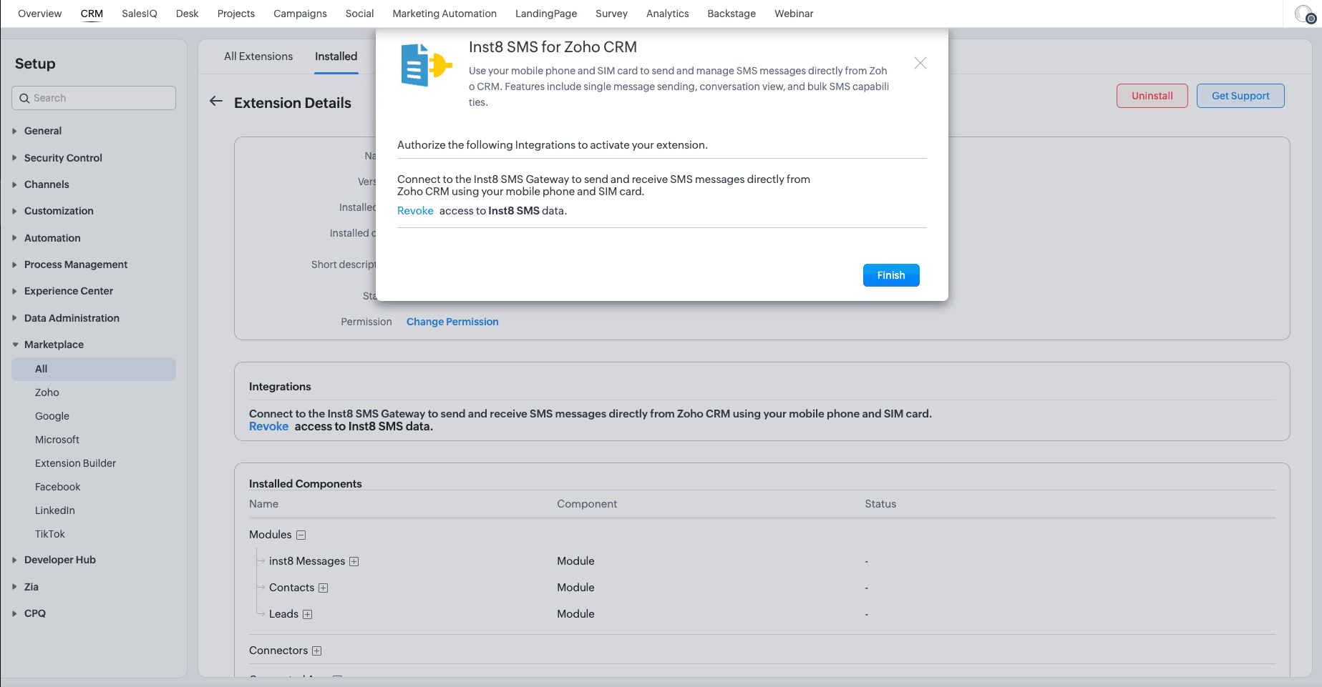Viewport: 1322px width, 687px height.
Task: Open SalesIQ in top navigation
Action: (x=140, y=14)
